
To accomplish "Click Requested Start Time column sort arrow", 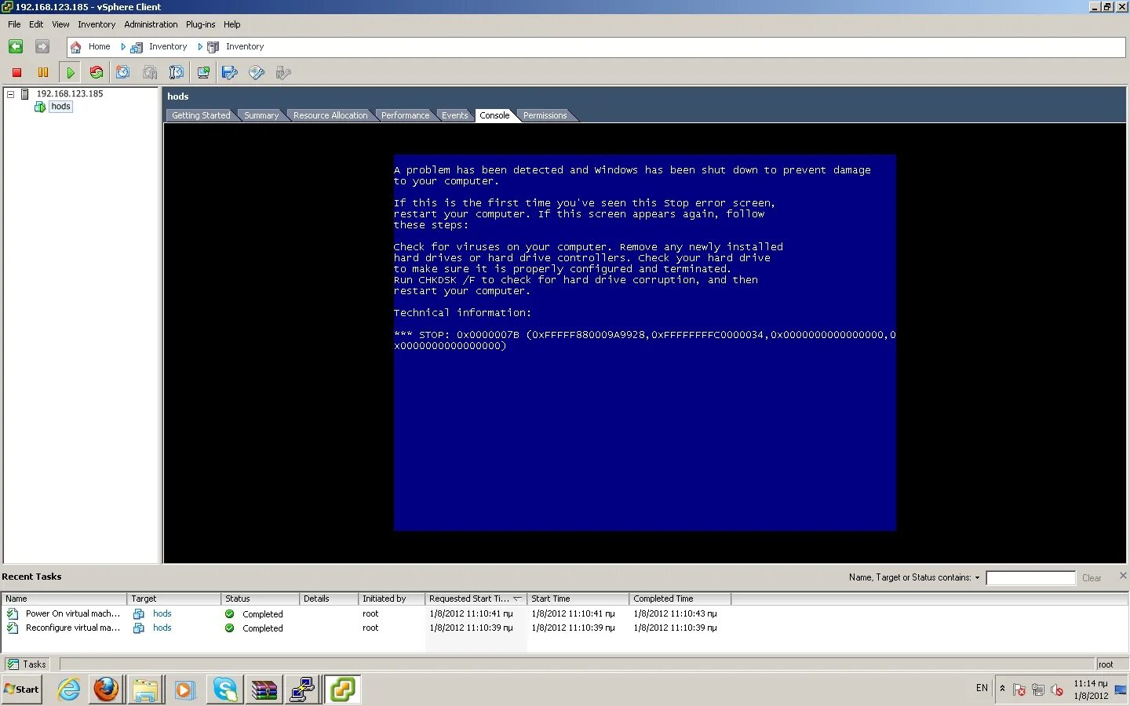I will point(517,599).
